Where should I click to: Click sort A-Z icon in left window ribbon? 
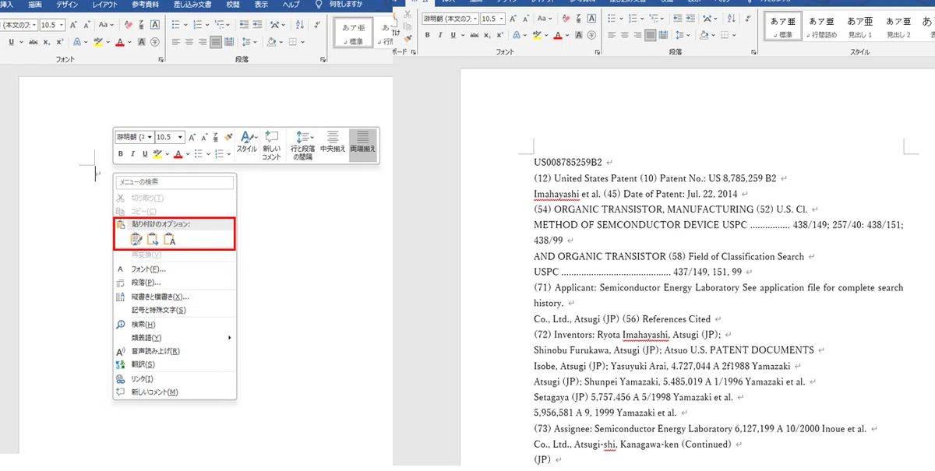[299, 25]
